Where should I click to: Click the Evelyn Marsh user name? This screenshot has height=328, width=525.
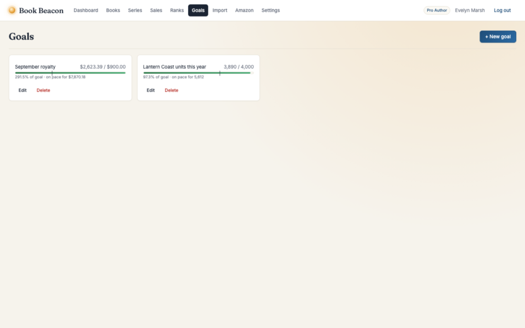469,10
